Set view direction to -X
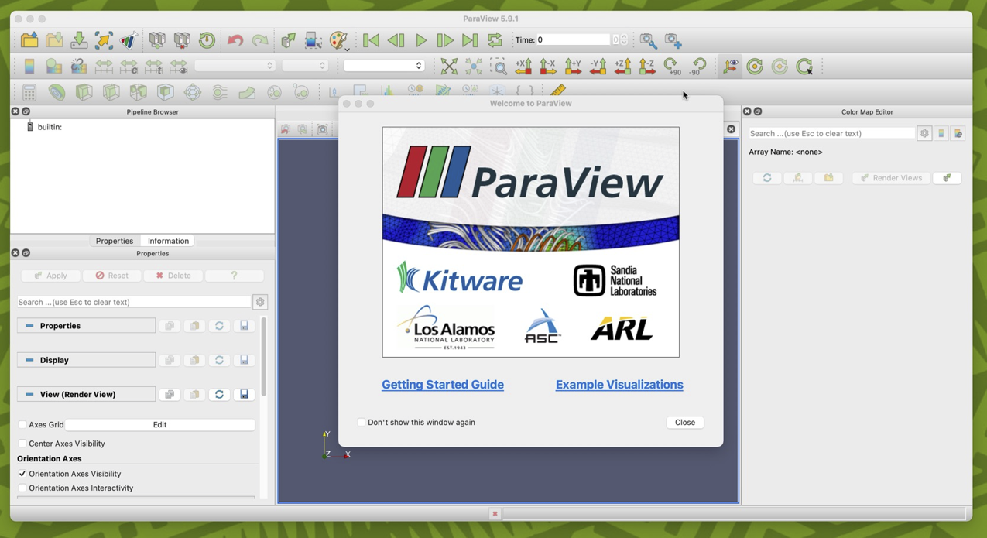 (x=548, y=66)
